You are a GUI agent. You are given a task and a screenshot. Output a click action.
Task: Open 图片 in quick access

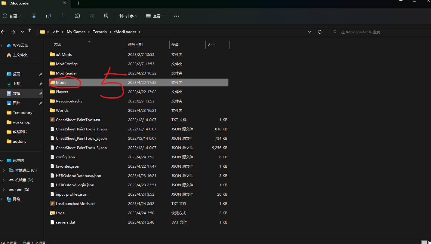tap(17, 103)
